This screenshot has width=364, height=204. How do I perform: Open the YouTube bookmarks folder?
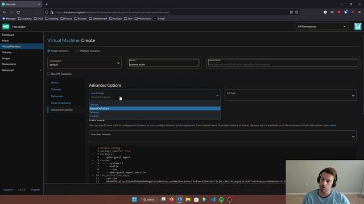115,19
